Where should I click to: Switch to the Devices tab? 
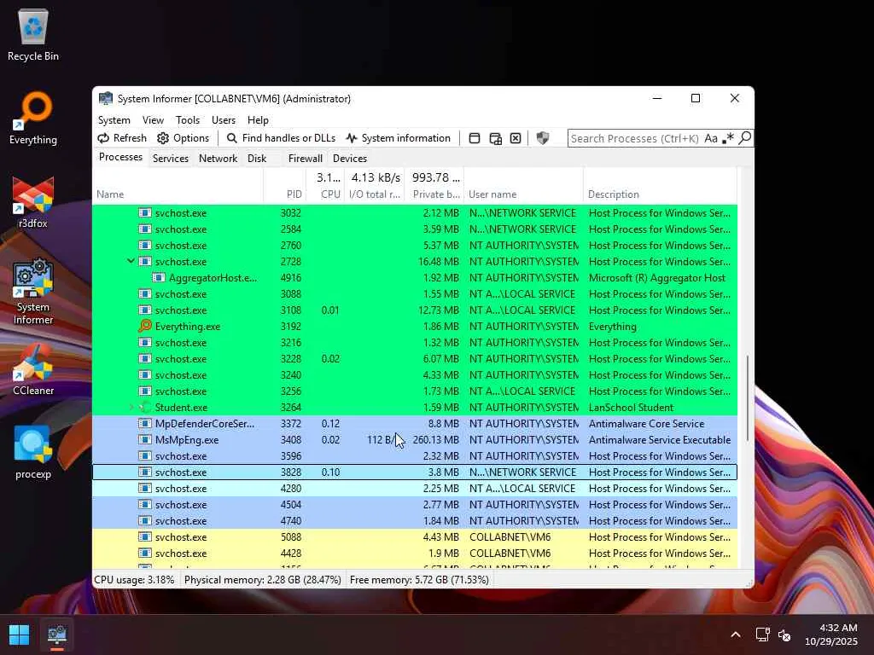coord(349,159)
